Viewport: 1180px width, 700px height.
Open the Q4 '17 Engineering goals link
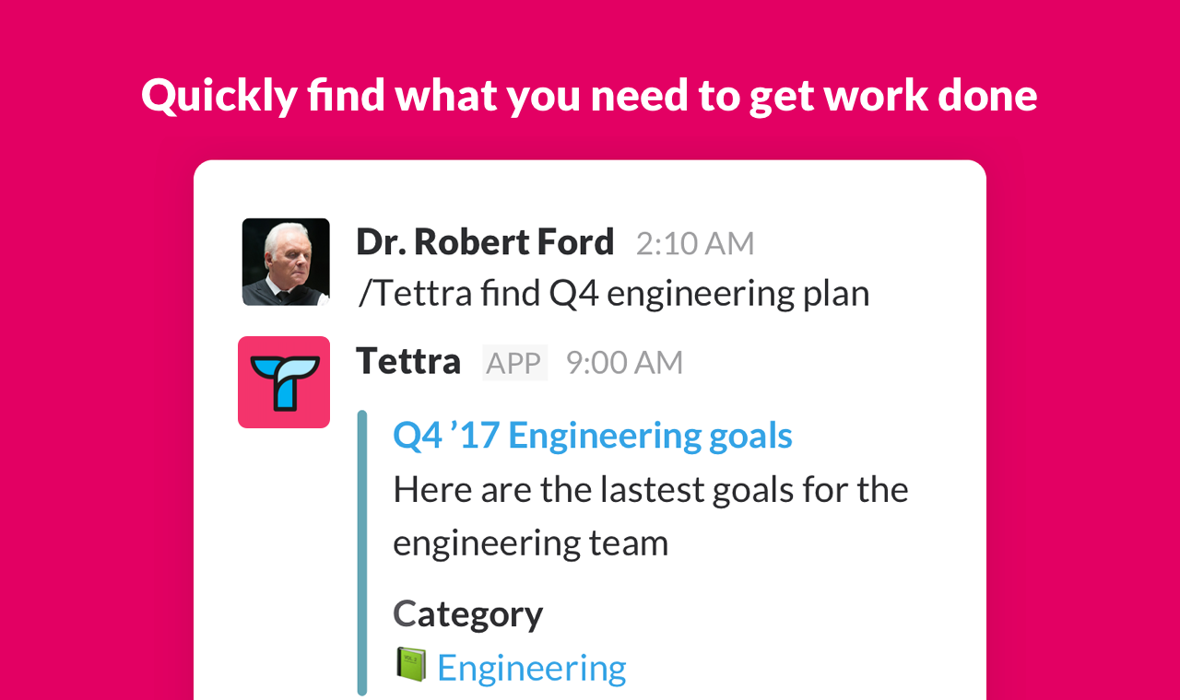[x=593, y=436]
